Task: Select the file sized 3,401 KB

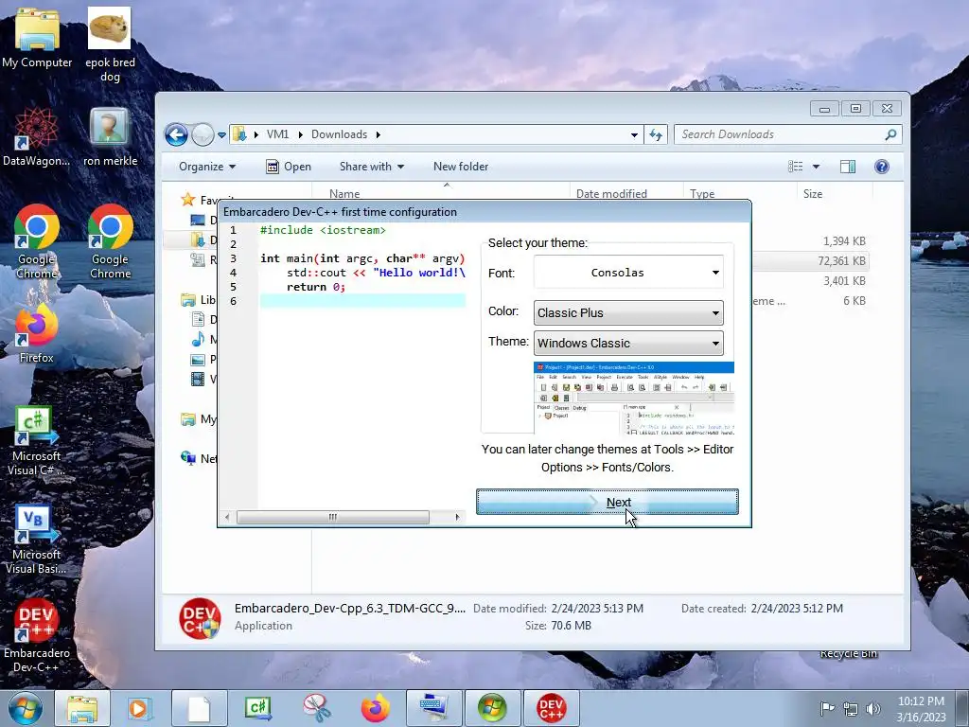Action: click(810, 280)
